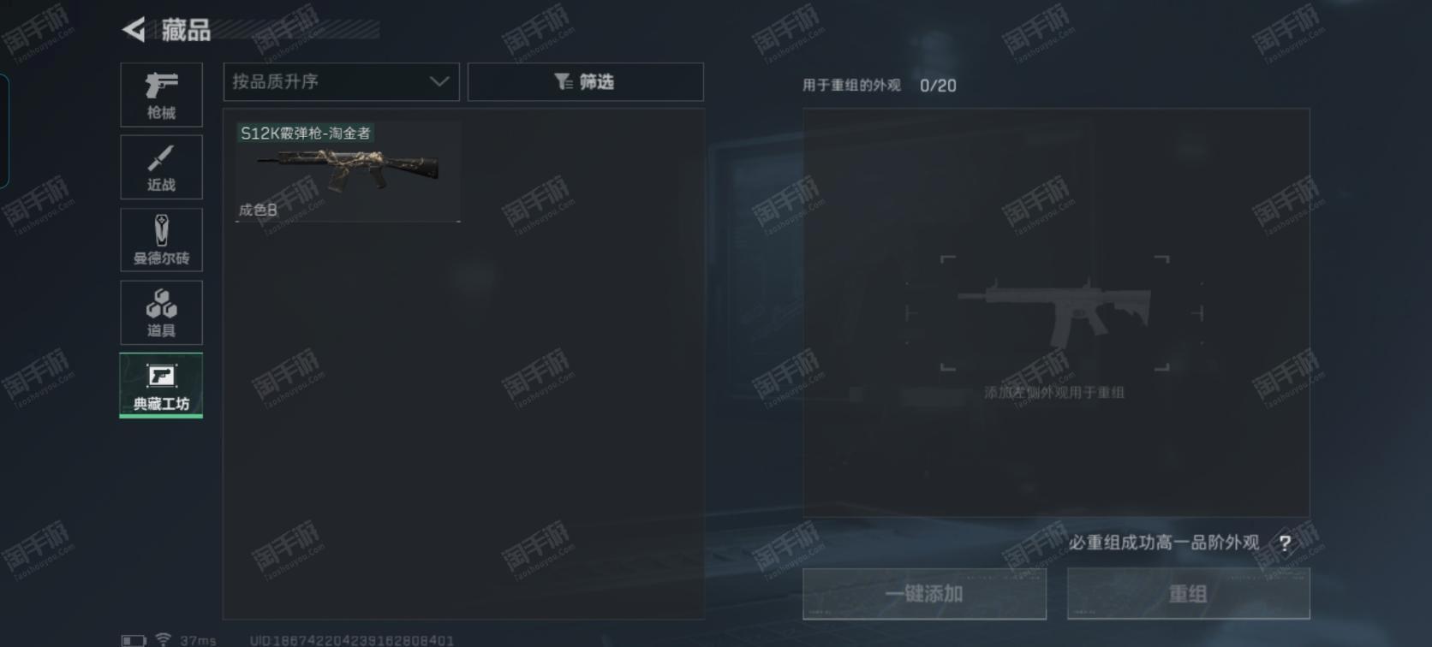Open the 枪械 firearms category
This screenshot has height=647, width=1432.
[161, 94]
